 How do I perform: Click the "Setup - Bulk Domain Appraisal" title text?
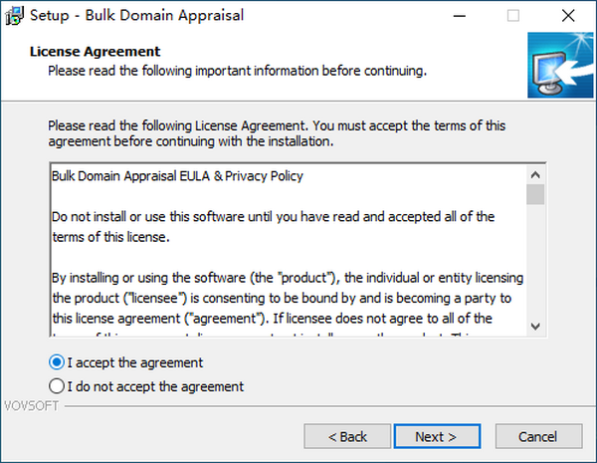(139, 16)
